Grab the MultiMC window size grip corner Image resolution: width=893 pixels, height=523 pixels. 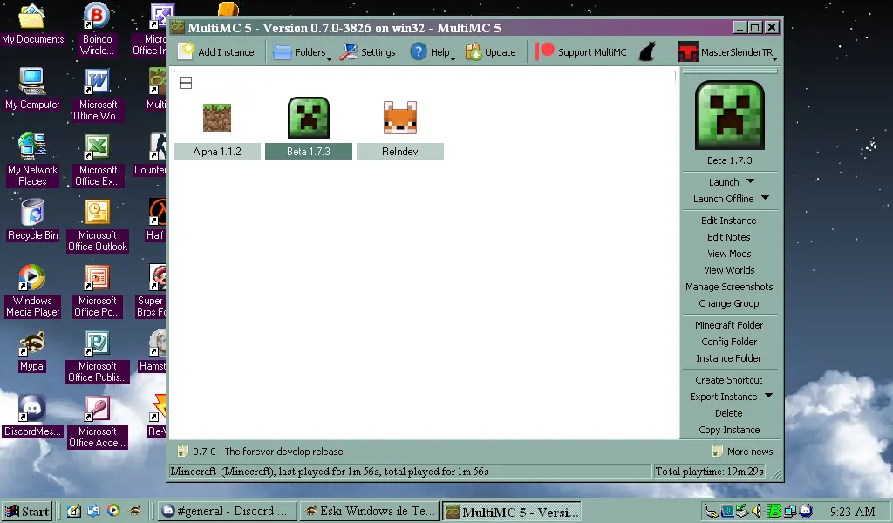pos(776,474)
